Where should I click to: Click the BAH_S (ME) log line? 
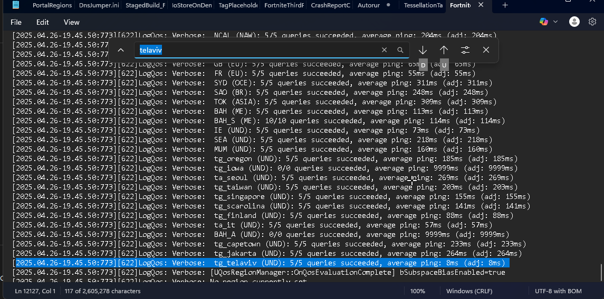pos(258,121)
